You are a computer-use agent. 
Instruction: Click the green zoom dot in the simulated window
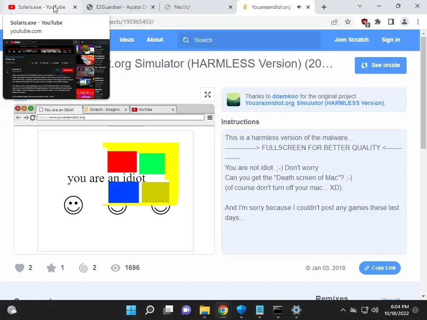tap(31, 108)
